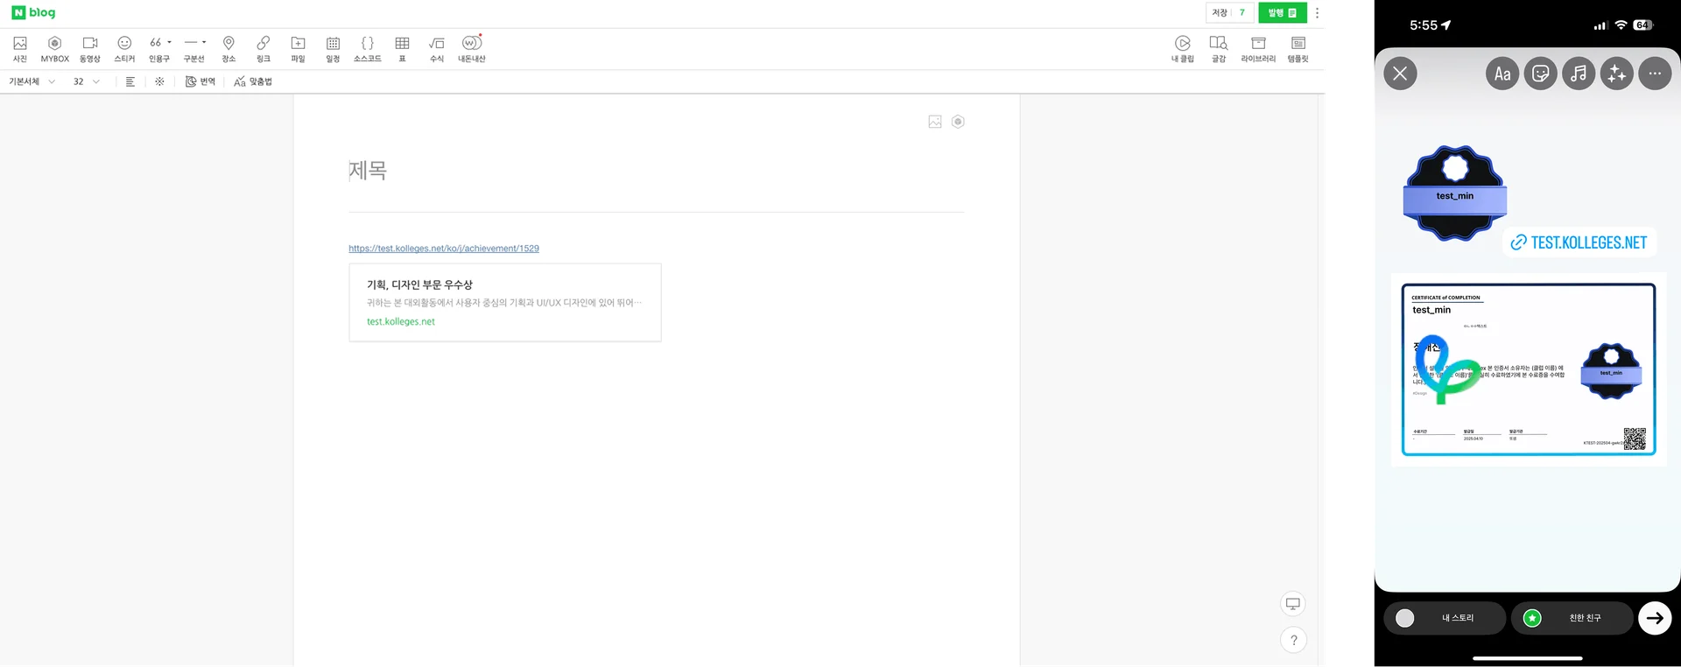Translate the post with 번역
The image size is (1681, 667).
(x=200, y=81)
